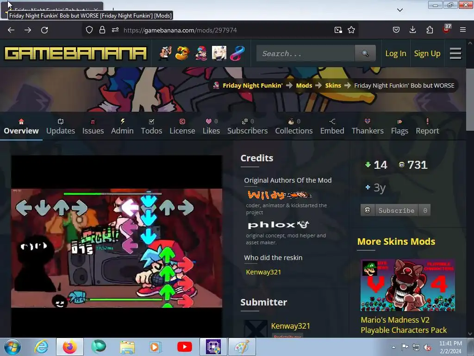Click the picture-in-picture icon in address bar
The image size is (474, 356).
coord(338,30)
